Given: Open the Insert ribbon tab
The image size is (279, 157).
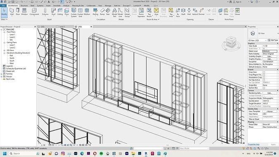Looking at the screenshot, I should [x=48, y=6].
